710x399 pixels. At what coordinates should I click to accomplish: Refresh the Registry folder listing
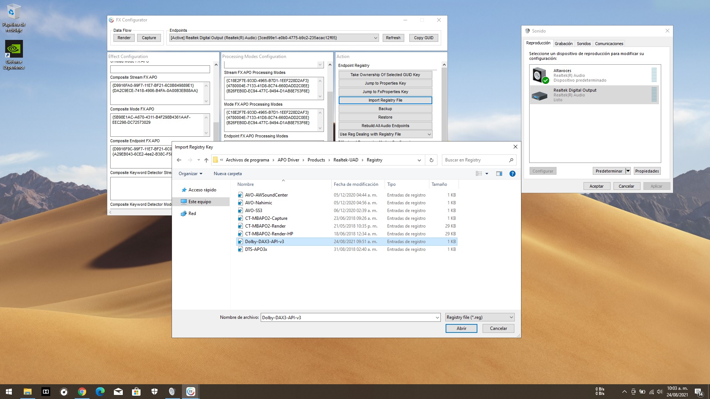(x=431, y=160)
